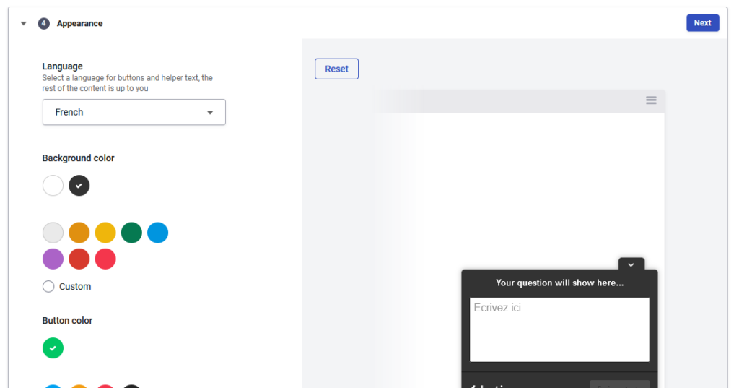This screenshot has height=388, width=739.
Task: Choose the light gray color swatch
Action: pyautogui.click(x=53, y=233)
